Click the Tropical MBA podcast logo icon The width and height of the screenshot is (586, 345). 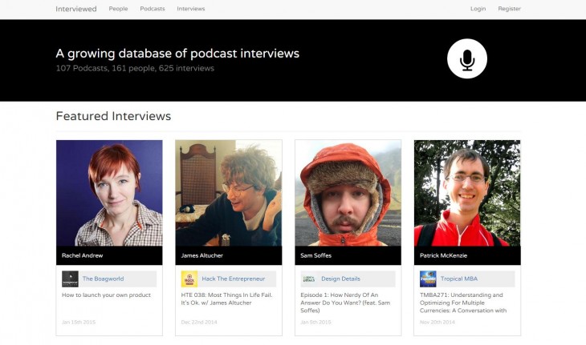click(x=428, y=279)
